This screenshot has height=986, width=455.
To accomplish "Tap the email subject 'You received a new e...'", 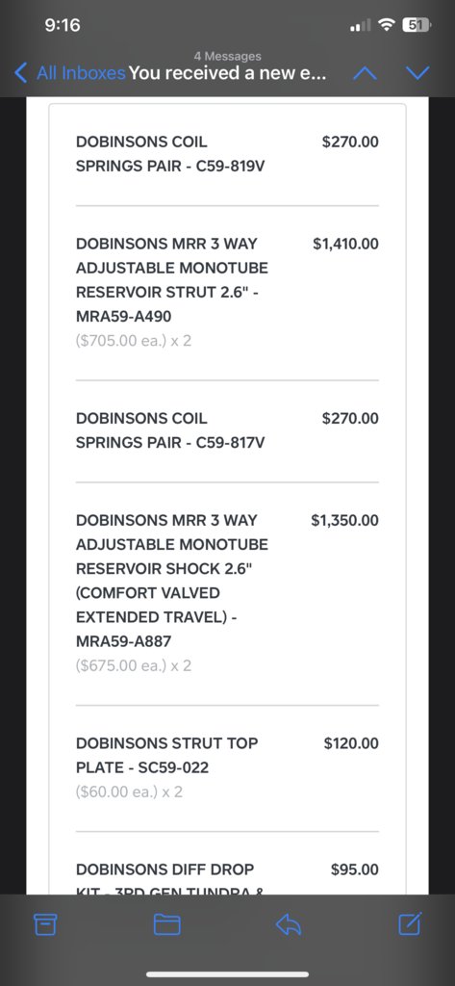I will pos(227,73).
